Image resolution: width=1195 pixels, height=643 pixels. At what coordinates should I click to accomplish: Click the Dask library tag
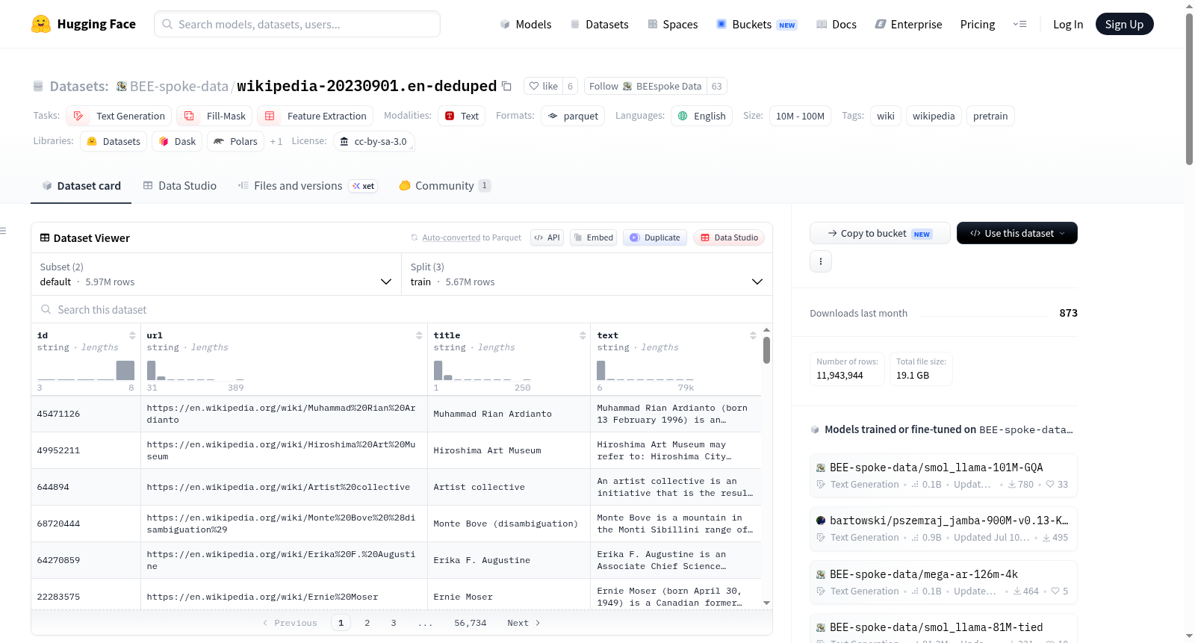[177, 141]
